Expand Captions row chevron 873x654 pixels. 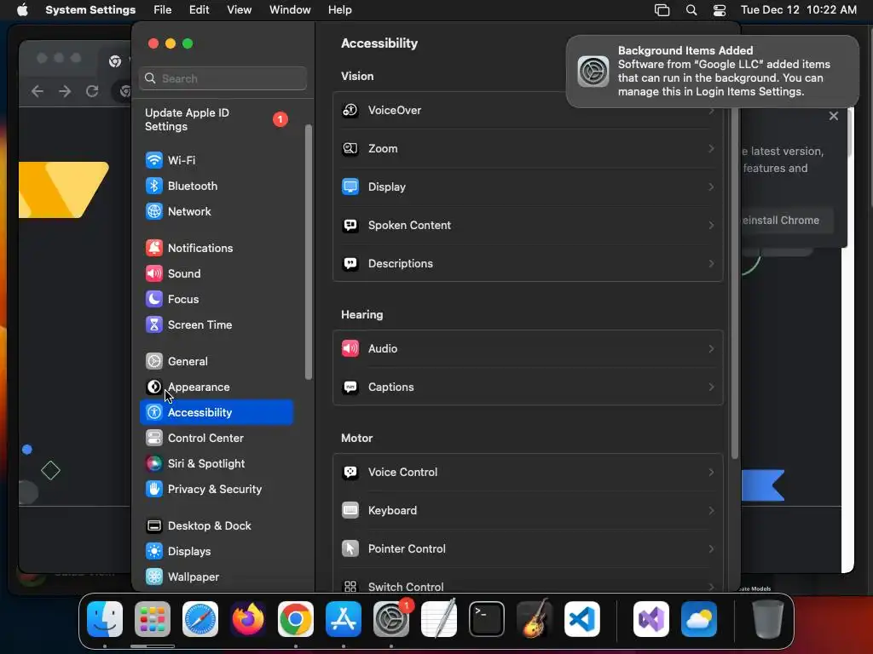[x=711, y=387]
